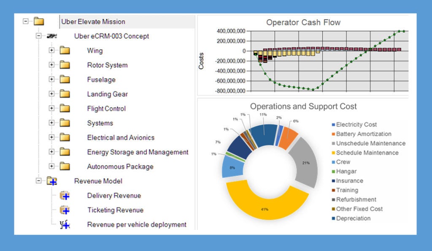Select Autonomous Package label
This screenshot has width=432, height=251.
coord(120,166)
